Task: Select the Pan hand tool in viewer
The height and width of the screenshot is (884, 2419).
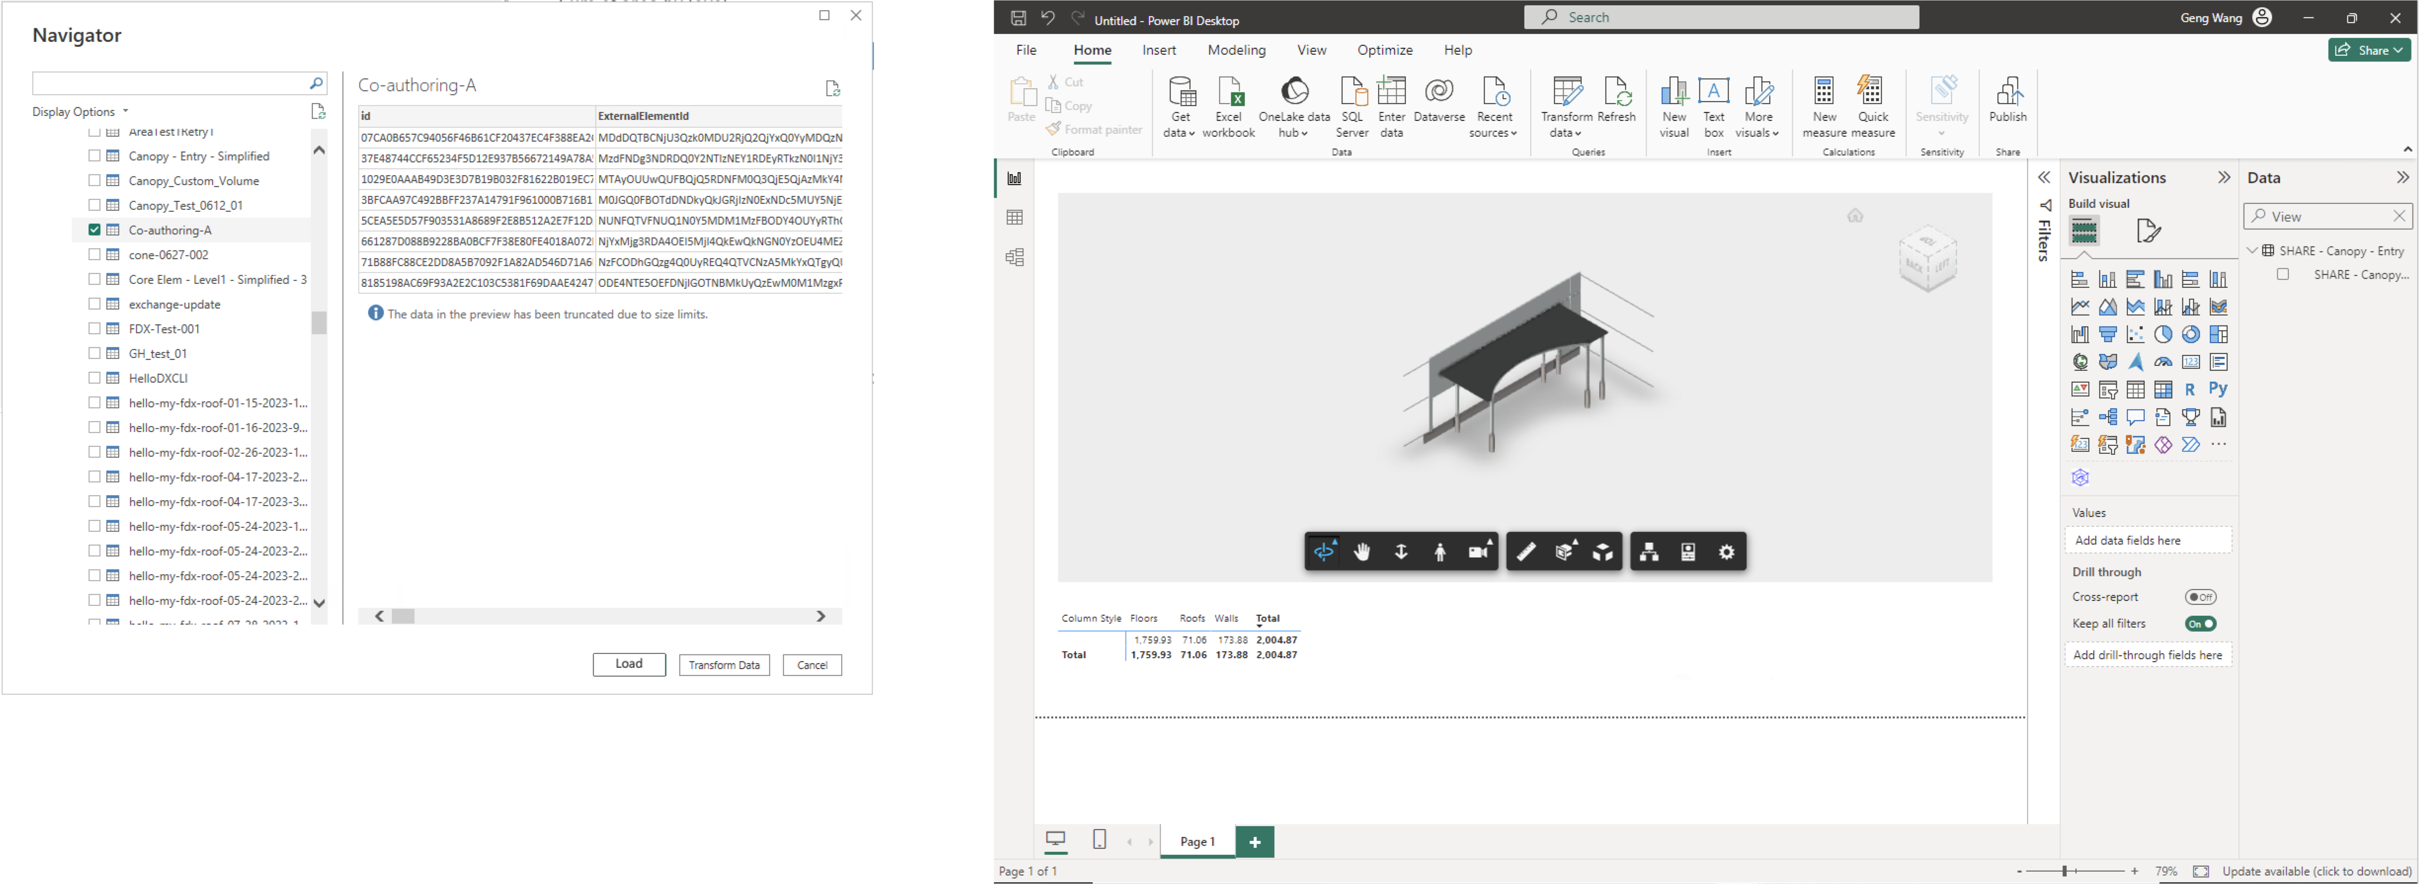Action: pyautogui.click(x=1363, y=552)
